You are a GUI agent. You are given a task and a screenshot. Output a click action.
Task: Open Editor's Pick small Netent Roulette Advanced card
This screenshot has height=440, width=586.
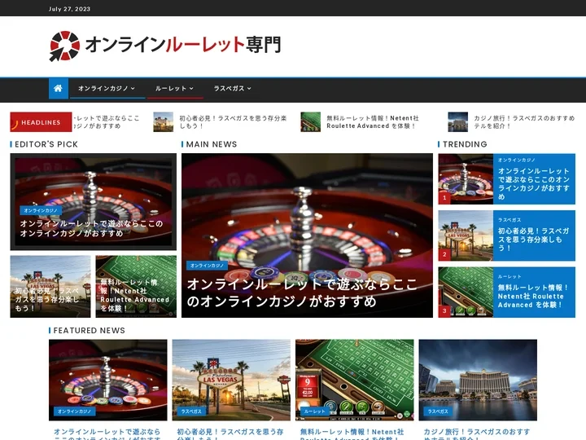tap(136, 287)
